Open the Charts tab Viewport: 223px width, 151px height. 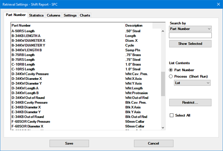(x=85, y=15)
